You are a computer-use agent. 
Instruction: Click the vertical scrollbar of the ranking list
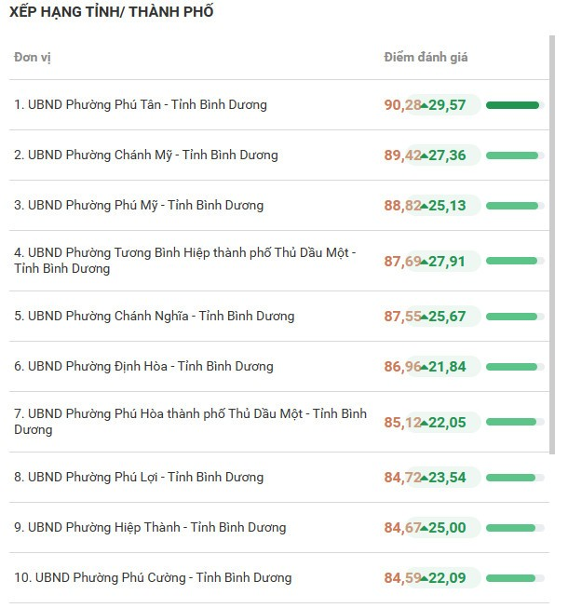(552, 244)
